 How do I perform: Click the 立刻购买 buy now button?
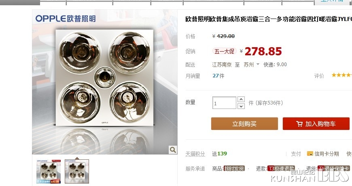pyautogui.click(x=244, y=124)
